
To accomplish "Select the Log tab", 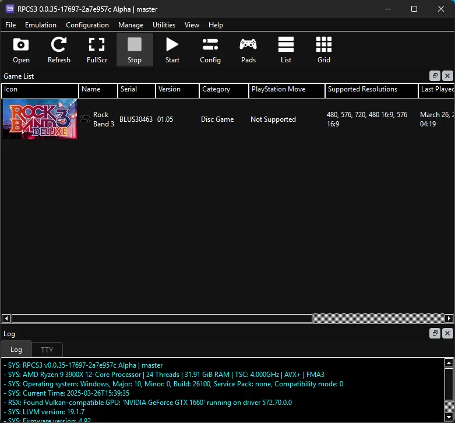I will [16, 350].
